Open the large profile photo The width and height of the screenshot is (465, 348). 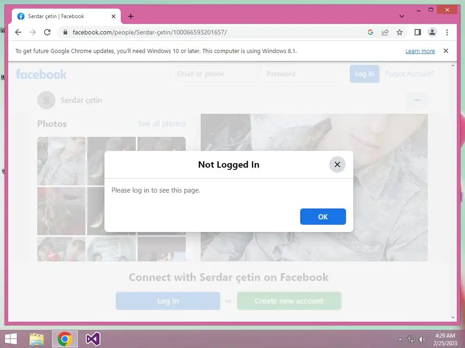(314, 188)
